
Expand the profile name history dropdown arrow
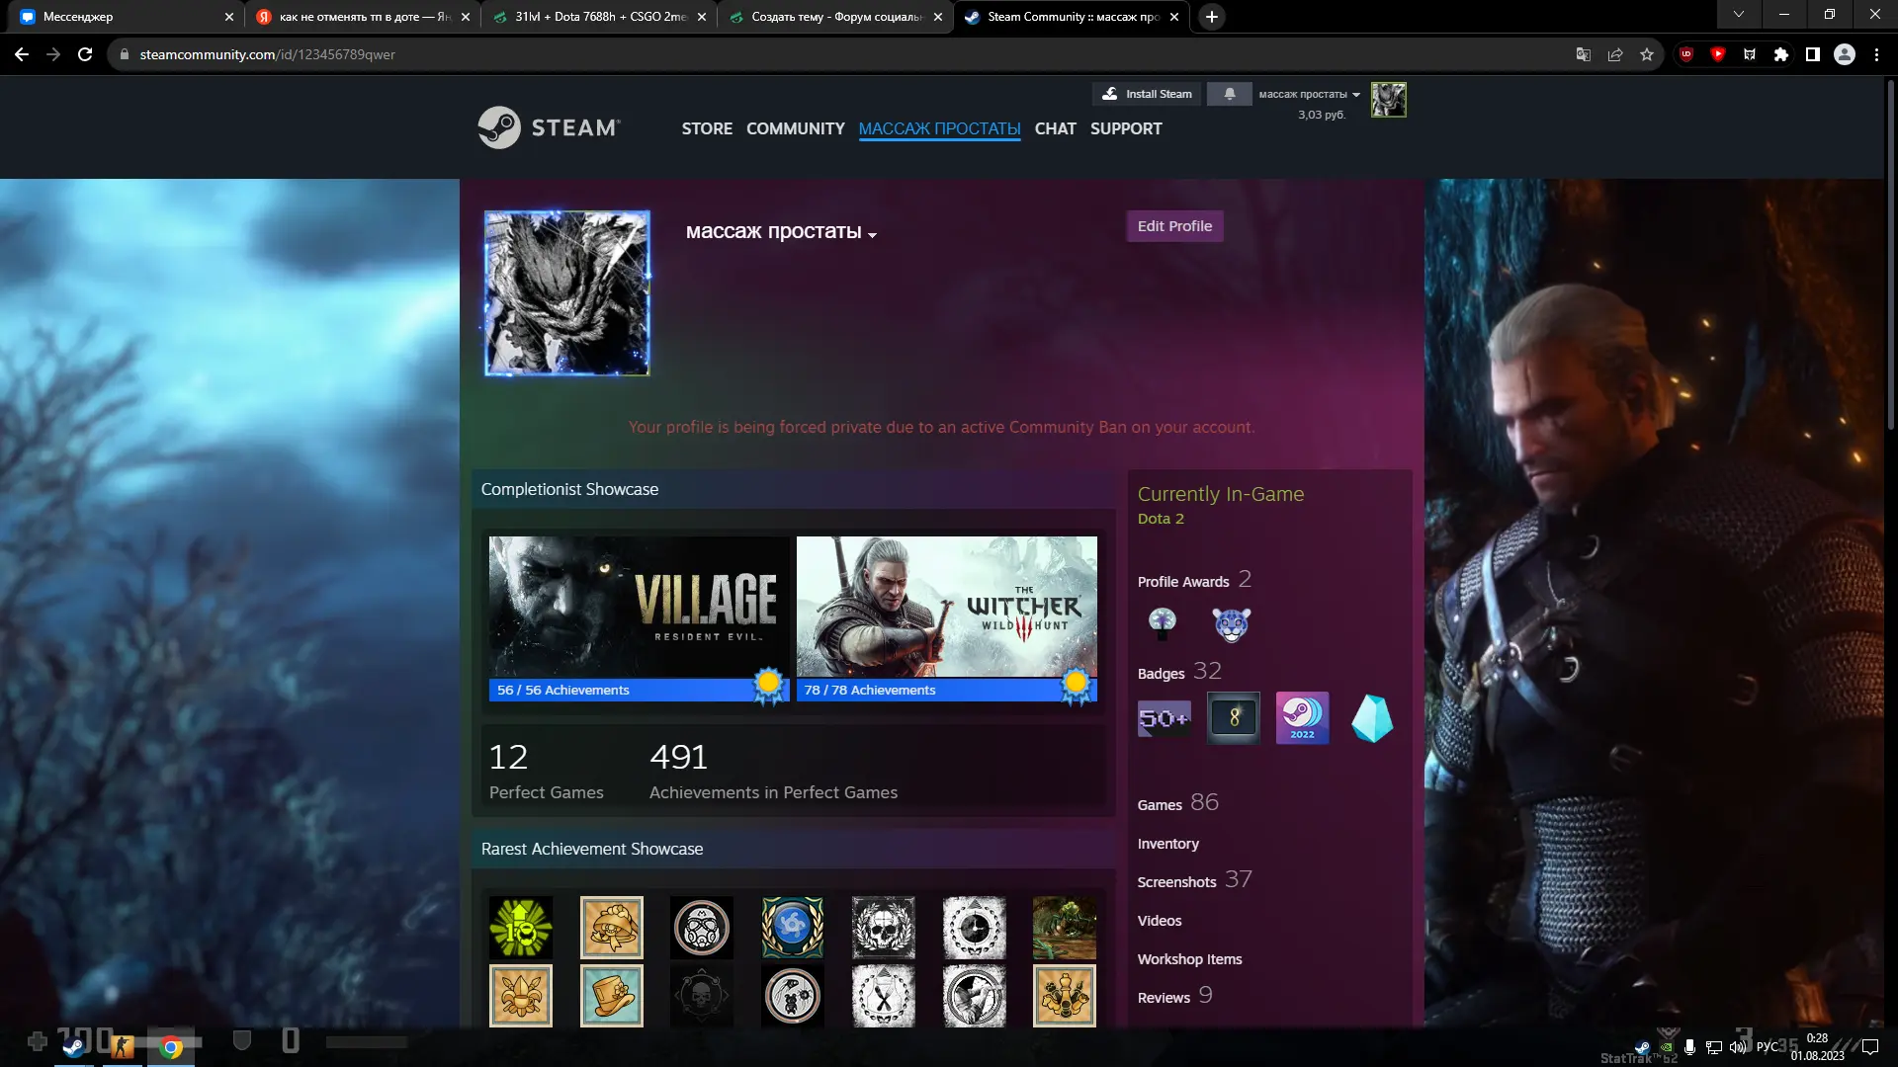pos(872,235)
